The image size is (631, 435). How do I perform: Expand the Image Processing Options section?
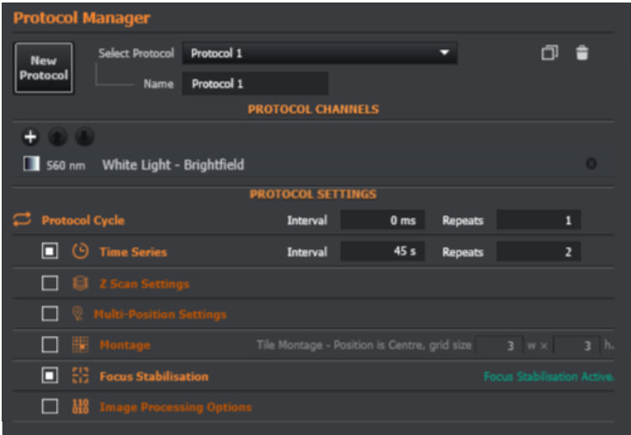tap(175, 407)
